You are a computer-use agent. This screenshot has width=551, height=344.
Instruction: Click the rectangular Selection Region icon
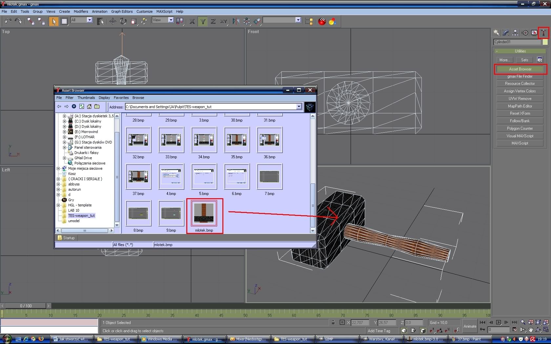[64, 21]
